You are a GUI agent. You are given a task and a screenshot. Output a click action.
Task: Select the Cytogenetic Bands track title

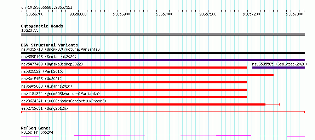[42, 26]
